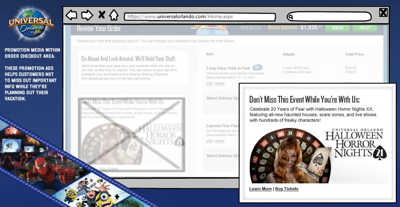
Task: Click the search magnifier icon in browser
Action: (290, 17)
